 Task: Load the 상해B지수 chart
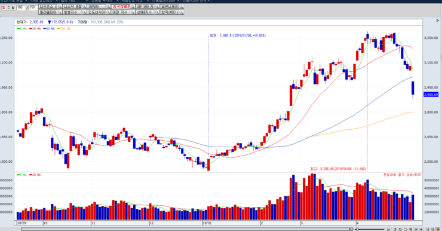(x=145, y=12)
